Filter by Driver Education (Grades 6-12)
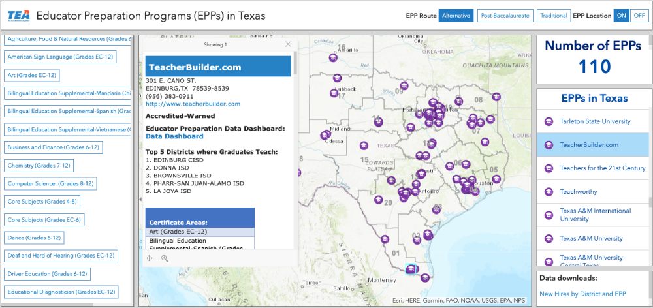Viewport: 653px width, 308px height. pos(47,274)
